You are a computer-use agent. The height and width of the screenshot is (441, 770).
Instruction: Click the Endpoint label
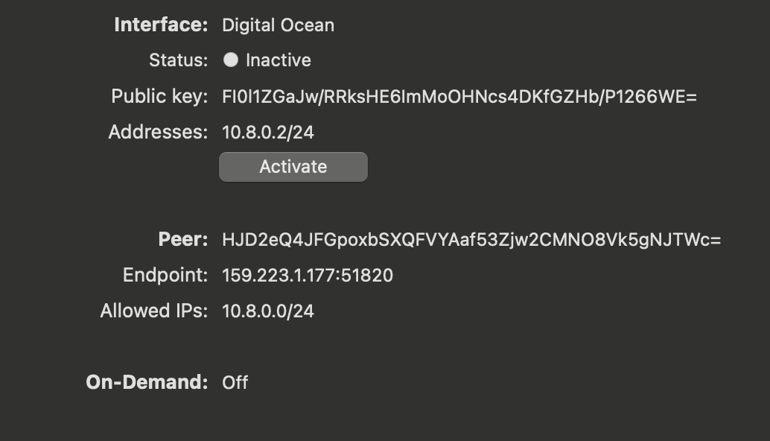tap(166, 274)
